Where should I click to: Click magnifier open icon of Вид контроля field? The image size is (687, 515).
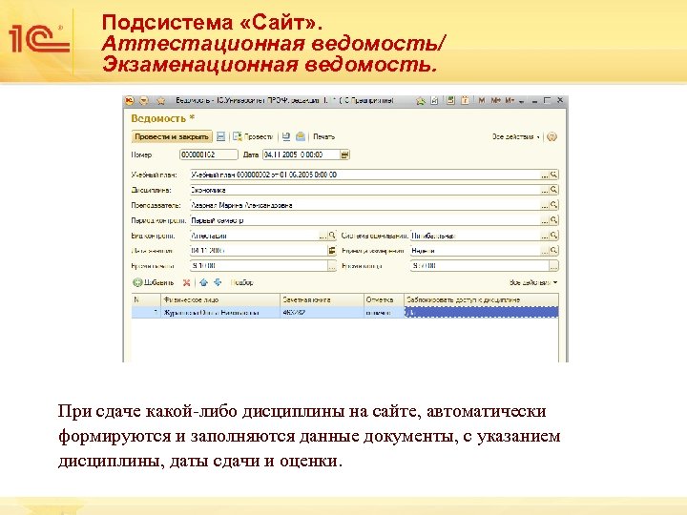click(x=332, y=236)
